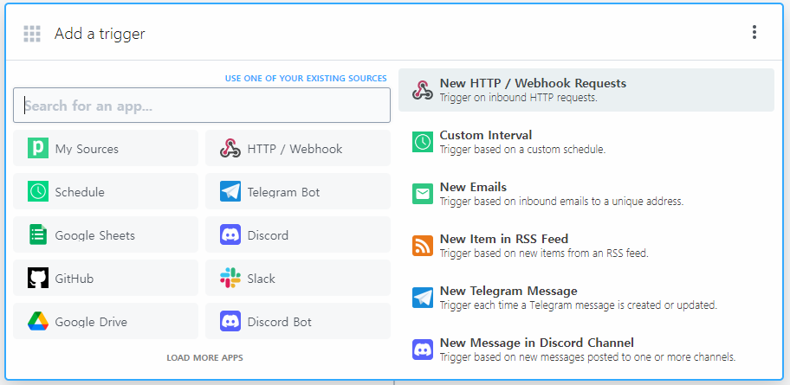Select the New Emails trigger
The width and height of the screenshot is (790, 385).
[586, 194]
